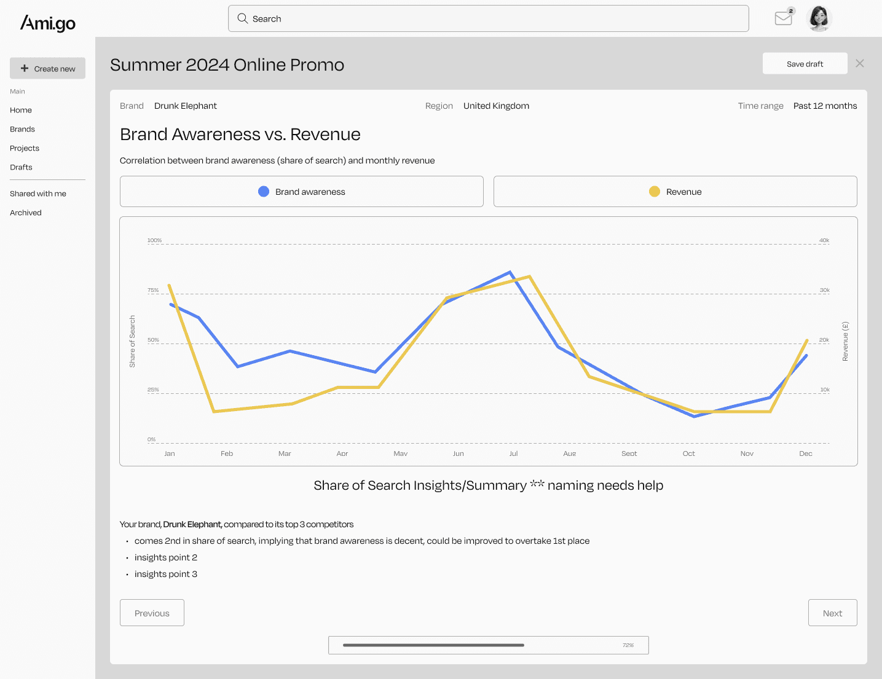Click the search magnifier icon
Viewport: 882px width, 679px height.
click(243, 18)
